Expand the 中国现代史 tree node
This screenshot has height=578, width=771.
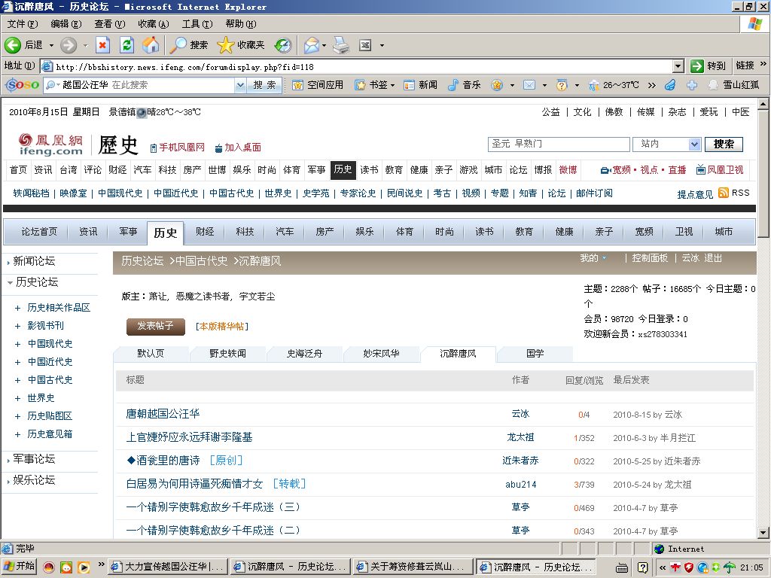(17, 344)
